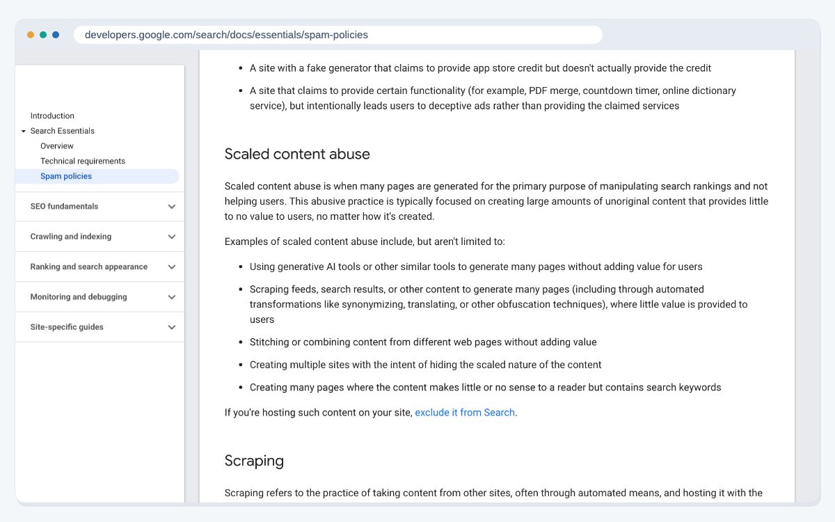
Task: Go to the Overview page
Action: 57,146
